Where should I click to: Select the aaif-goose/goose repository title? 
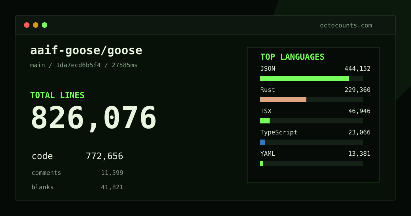point(86,50)
